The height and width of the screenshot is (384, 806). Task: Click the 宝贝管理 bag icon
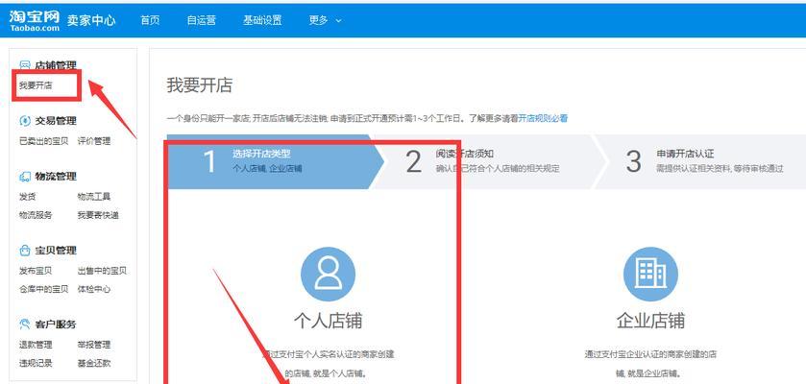click(25, 251)
